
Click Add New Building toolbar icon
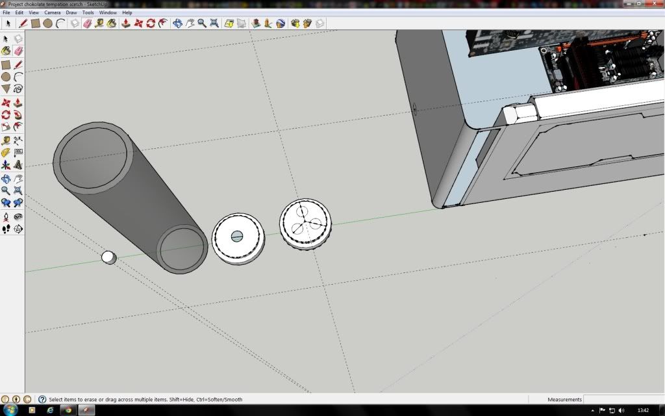[255, 23]
